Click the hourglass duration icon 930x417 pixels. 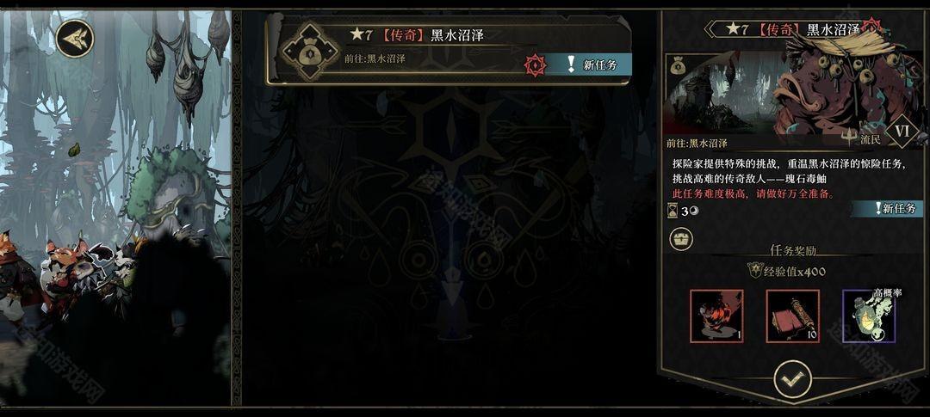[671, 212]
